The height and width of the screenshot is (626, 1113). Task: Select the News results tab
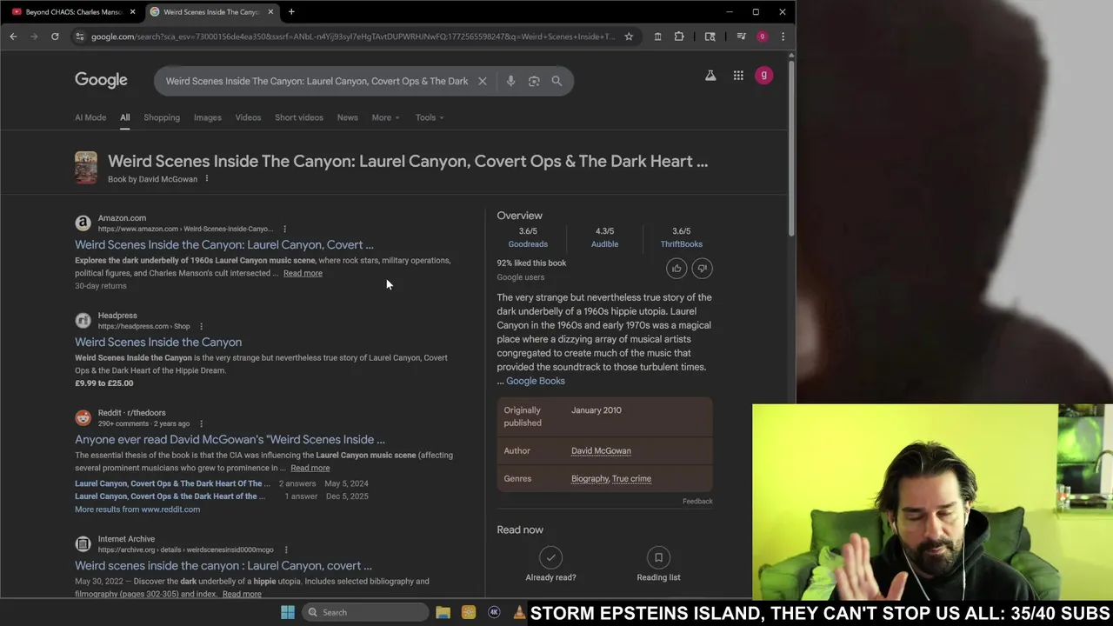[347, 117]
